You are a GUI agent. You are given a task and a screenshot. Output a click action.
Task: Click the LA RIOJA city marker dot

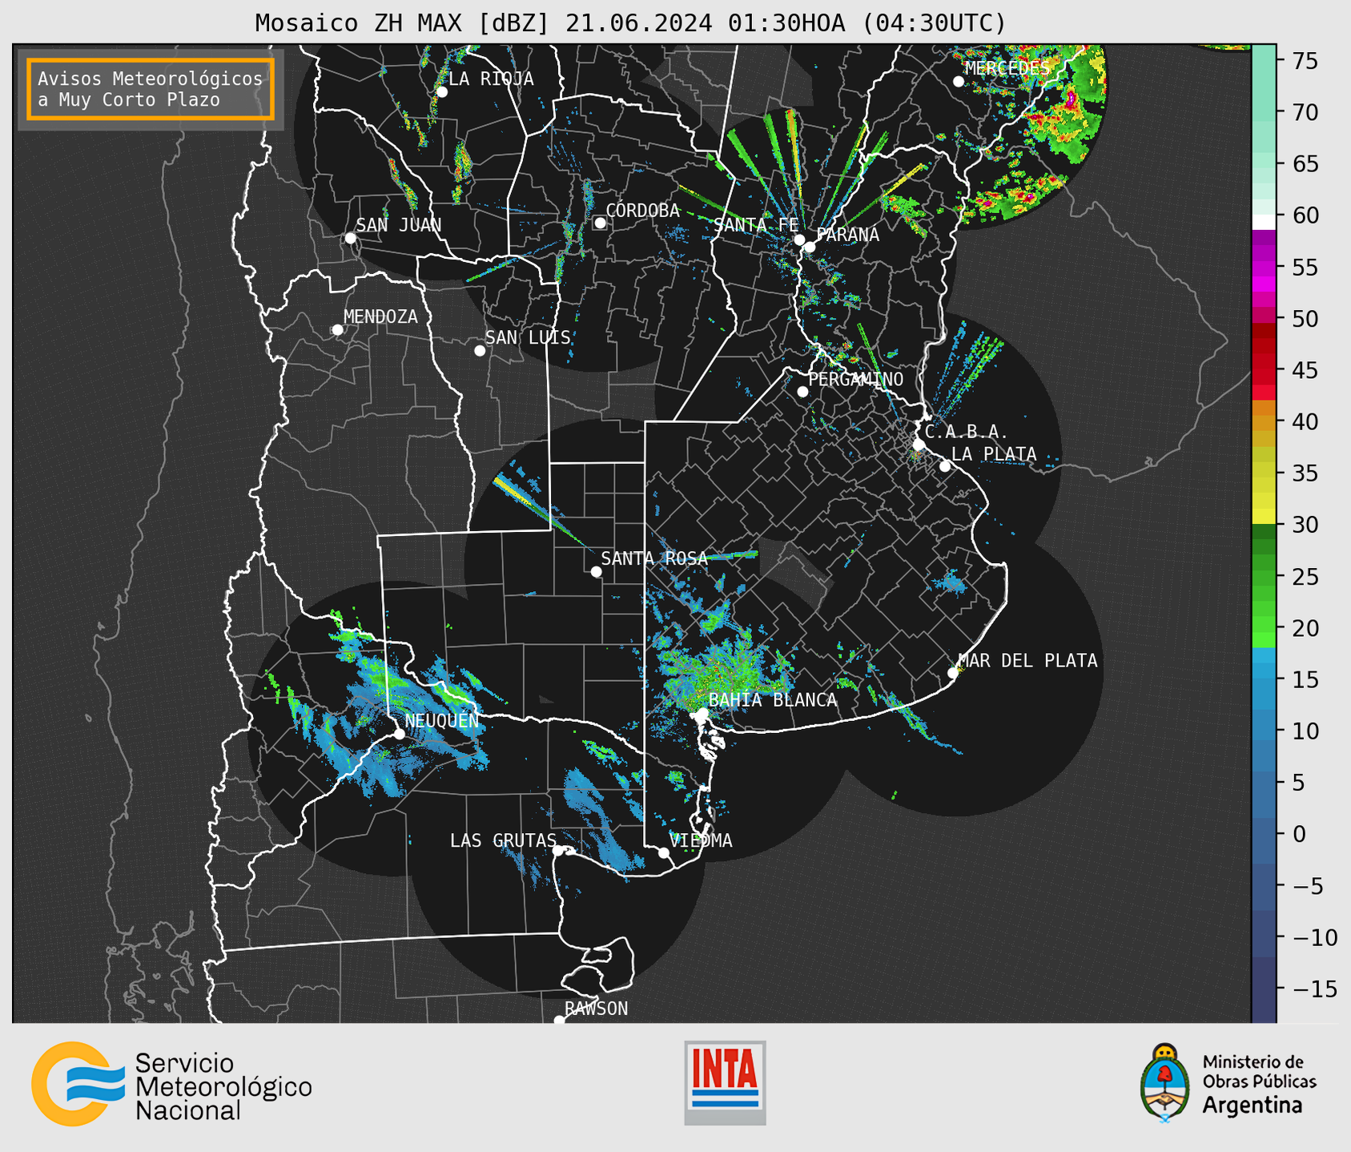pyautogui.click(x=442, y=92)
